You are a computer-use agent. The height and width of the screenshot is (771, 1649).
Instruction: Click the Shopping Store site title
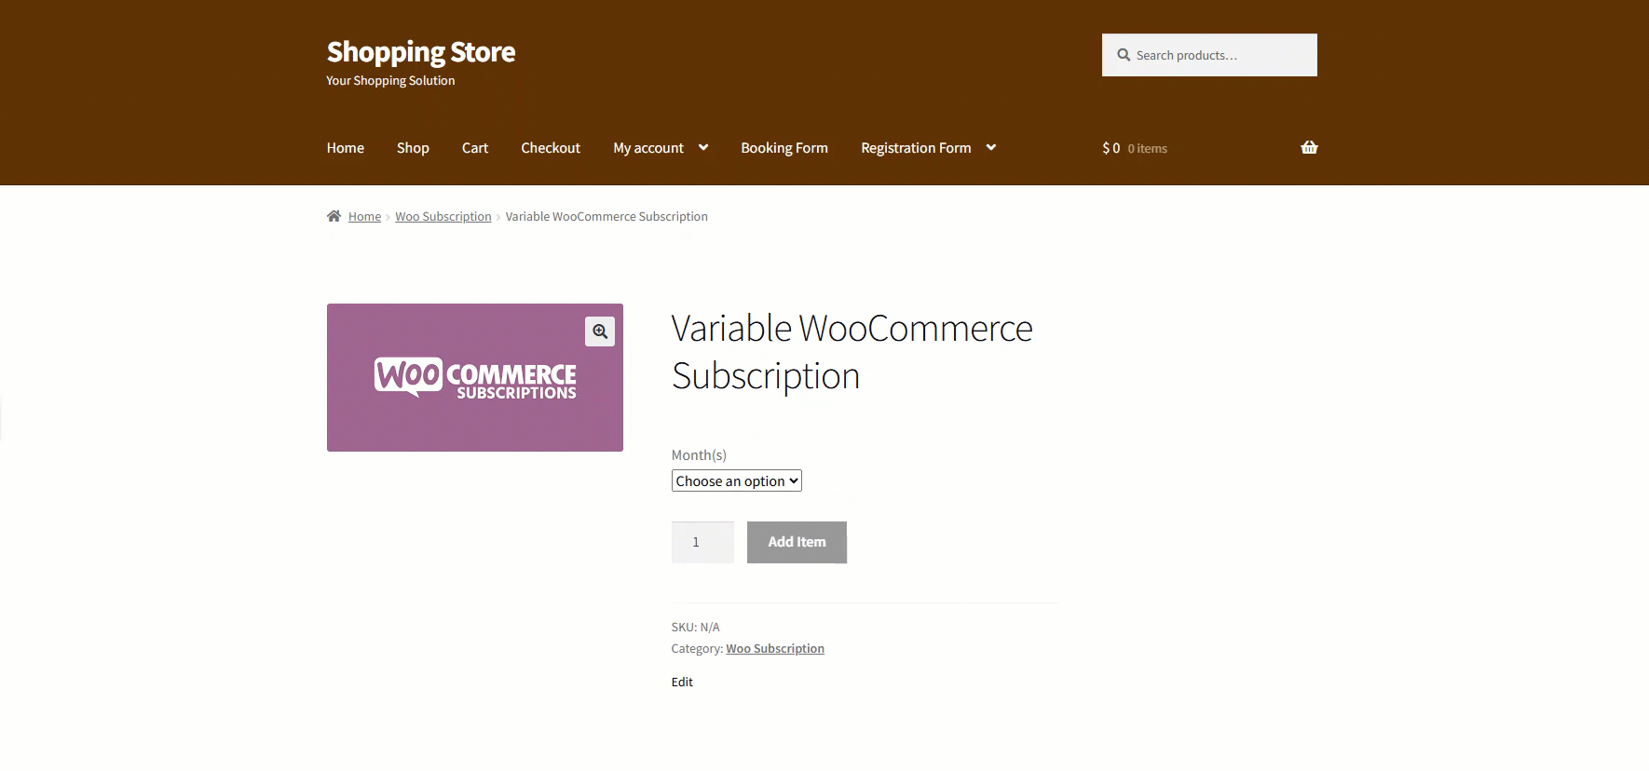[421, 52]
